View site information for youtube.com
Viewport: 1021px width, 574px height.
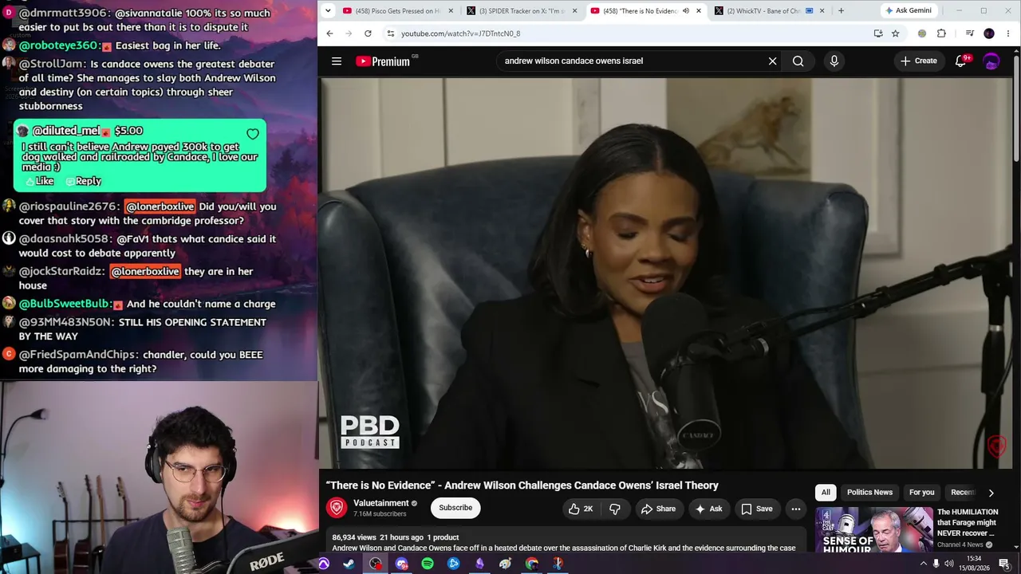390,33
